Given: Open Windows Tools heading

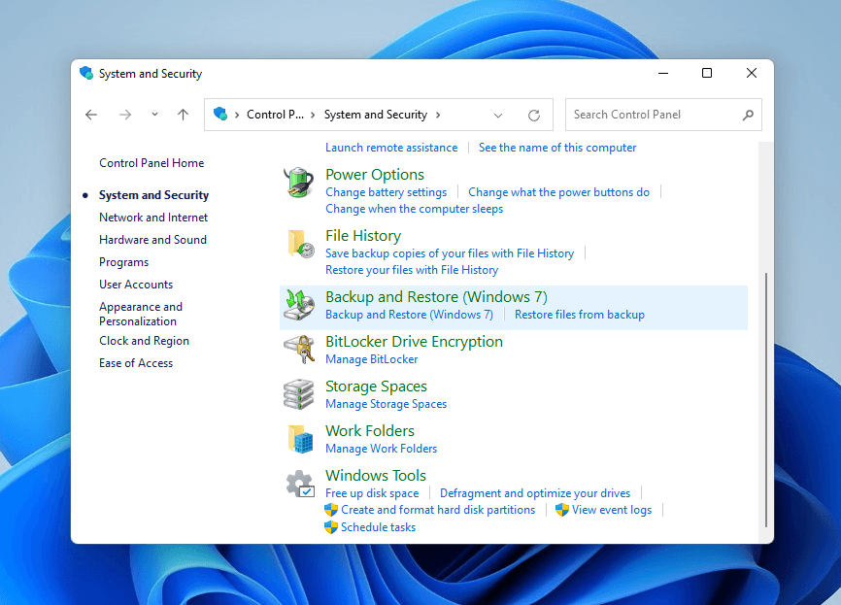Looking at the screenshot, I should click(376, 475).
